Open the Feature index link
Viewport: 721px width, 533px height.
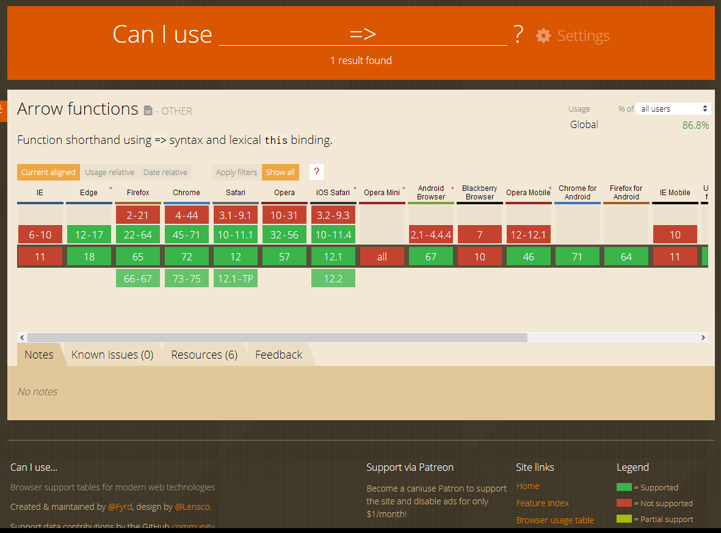pos(542,503)
